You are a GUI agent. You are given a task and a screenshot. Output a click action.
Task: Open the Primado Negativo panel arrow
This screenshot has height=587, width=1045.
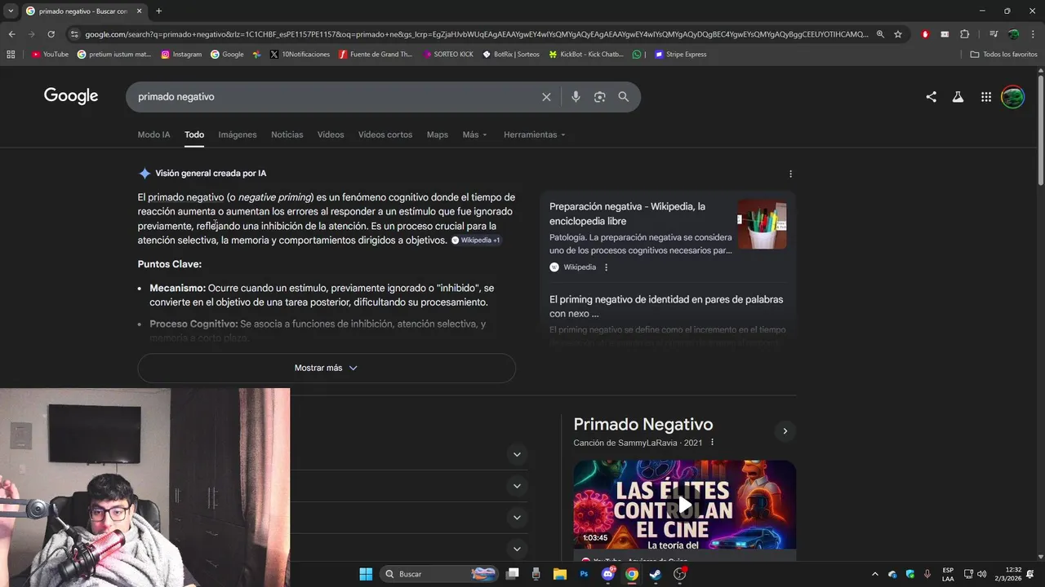point(785,431)
